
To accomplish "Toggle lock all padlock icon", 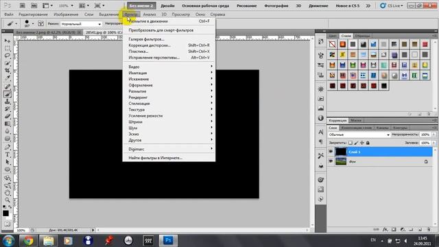I will click(x=368, y=143).
